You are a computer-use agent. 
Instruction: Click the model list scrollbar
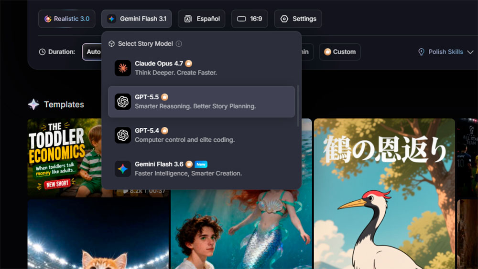pyautogui.click(x=298, y=106)
